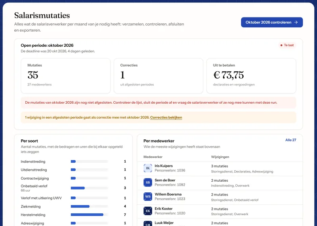Open the Alle 27 link
Image resolution: width=317 pixels, height=226 pixels.
pyautogui.click(x=290, y=140)
